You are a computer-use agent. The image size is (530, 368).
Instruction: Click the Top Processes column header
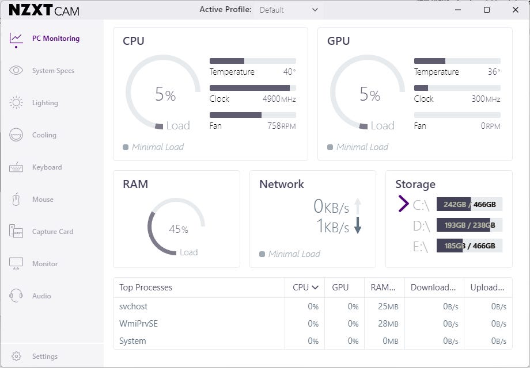pos(199,287)
